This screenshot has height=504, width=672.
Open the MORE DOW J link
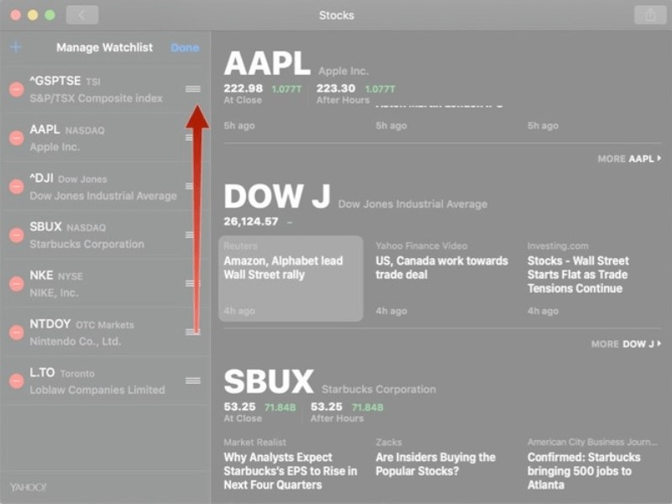[x=626, y=344]
